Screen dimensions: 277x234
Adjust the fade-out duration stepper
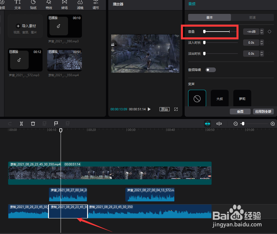click(x=262, y=54)
